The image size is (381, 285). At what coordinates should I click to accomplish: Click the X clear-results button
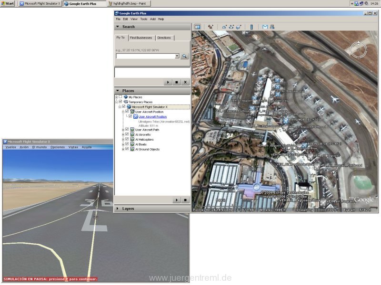click(x=185, y=82)
